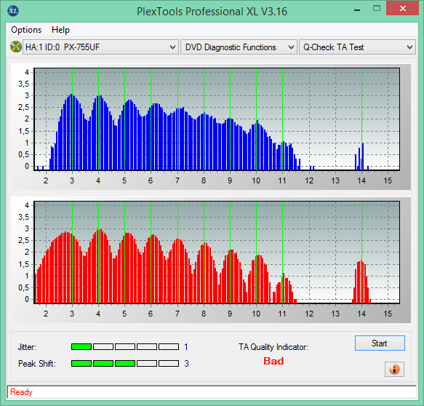Expand the DVD Diagnostic Functions dropdown
The width and height of the screenshot is (424, 406).
239,47
